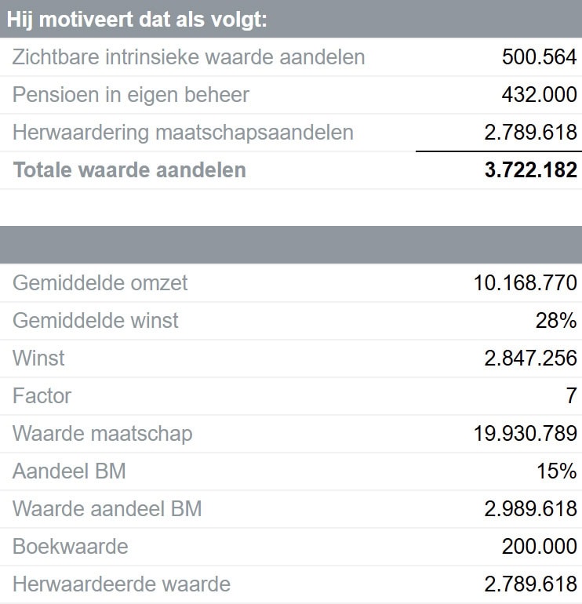This screenshot has width=582, height=604.
Task: Click the Factor value 7
Action: tap(571, 396)
